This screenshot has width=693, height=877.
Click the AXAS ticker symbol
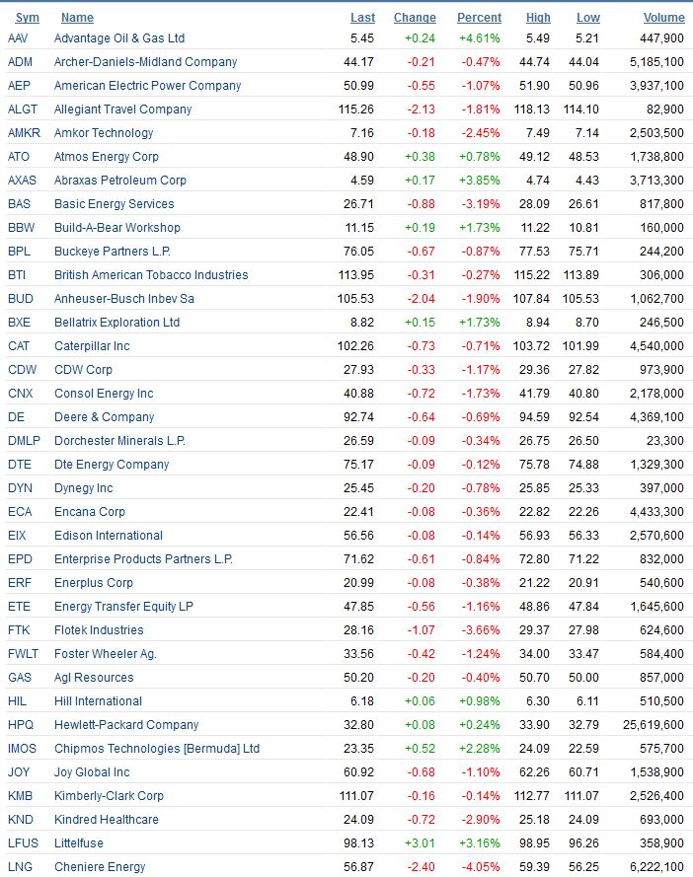click(22, 181)
